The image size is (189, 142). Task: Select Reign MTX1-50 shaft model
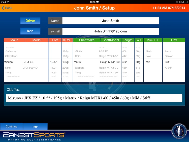(108, 56)
